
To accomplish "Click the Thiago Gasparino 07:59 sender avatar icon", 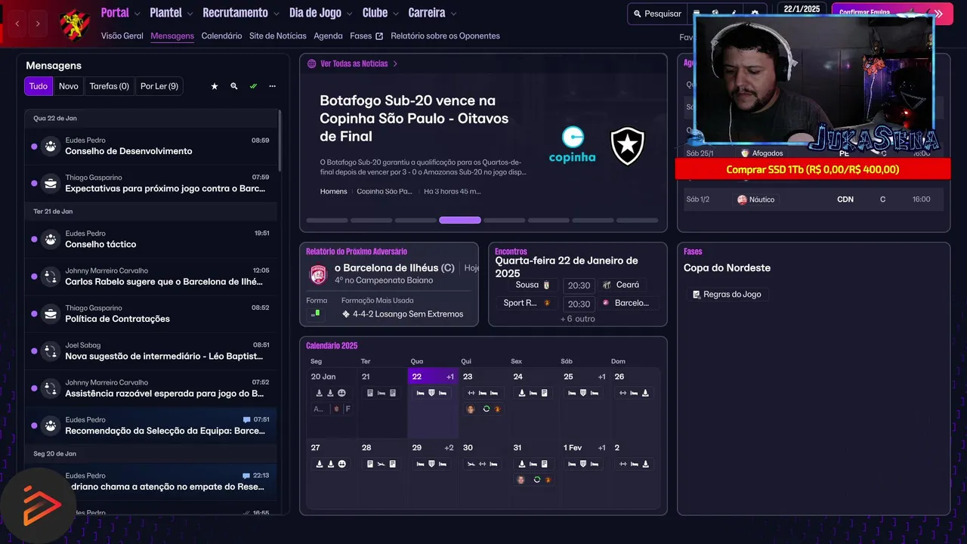I will point(51,183).
